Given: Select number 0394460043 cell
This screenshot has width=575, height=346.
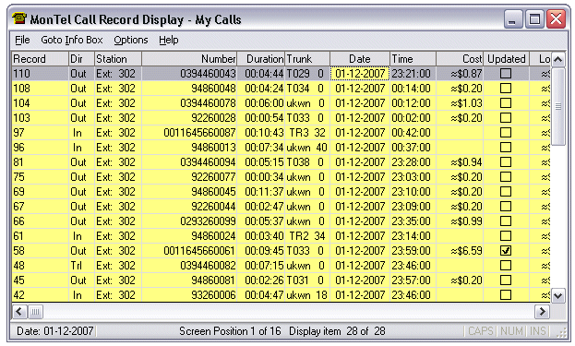Looking at the screenshot, I should 189,73.
